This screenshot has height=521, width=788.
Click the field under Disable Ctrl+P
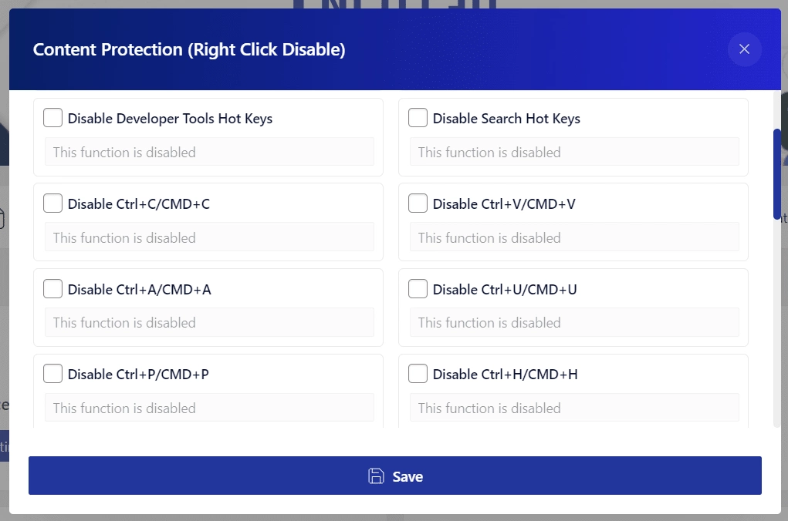[x=208, y=408]
